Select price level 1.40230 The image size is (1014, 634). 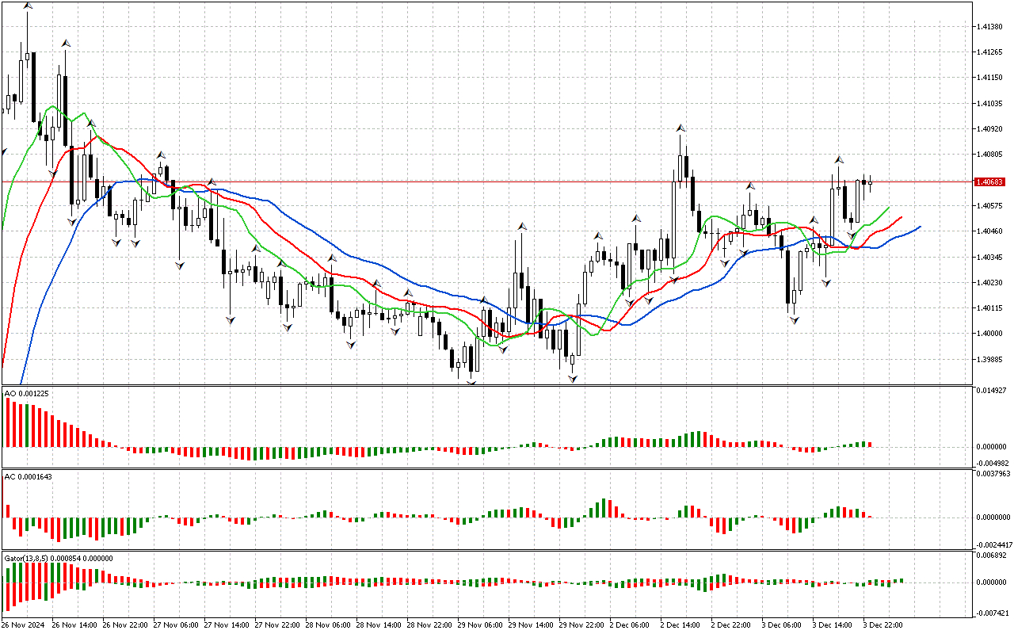(989, 283)
